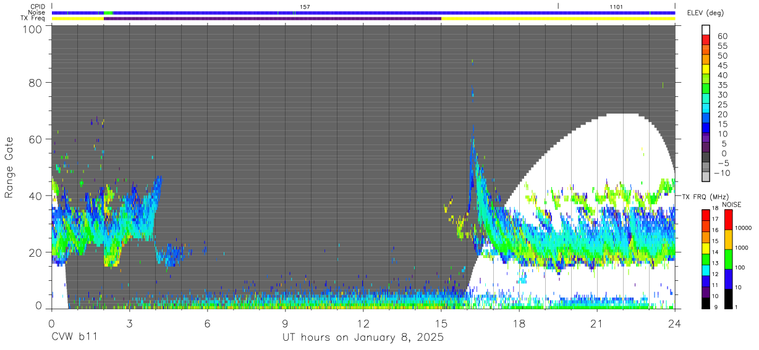Click the '3' UT hour tick label
The height and width of the screenshot is (350, 759).
click(x=129, y=323)
